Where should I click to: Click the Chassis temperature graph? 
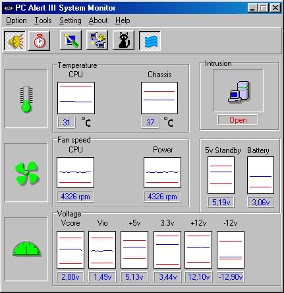pos(159,98)
